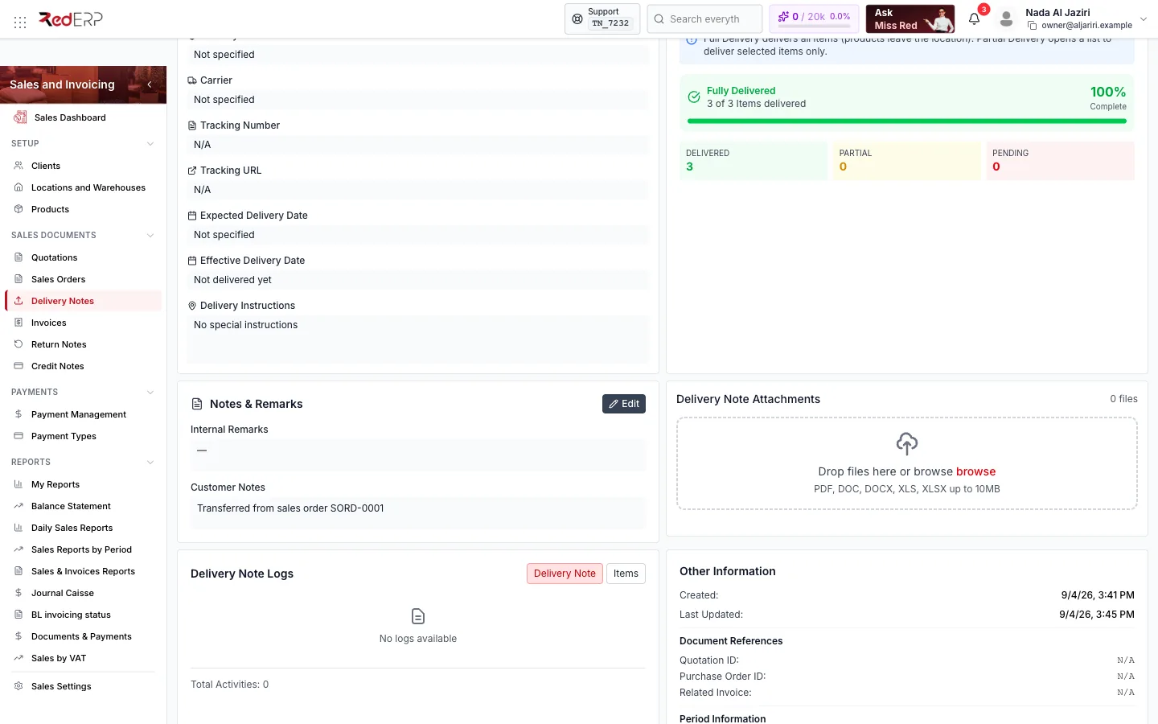Screen dimensions: 1158x724
Task: Open the user account dropdown chevron
Action: point(1144,19)
